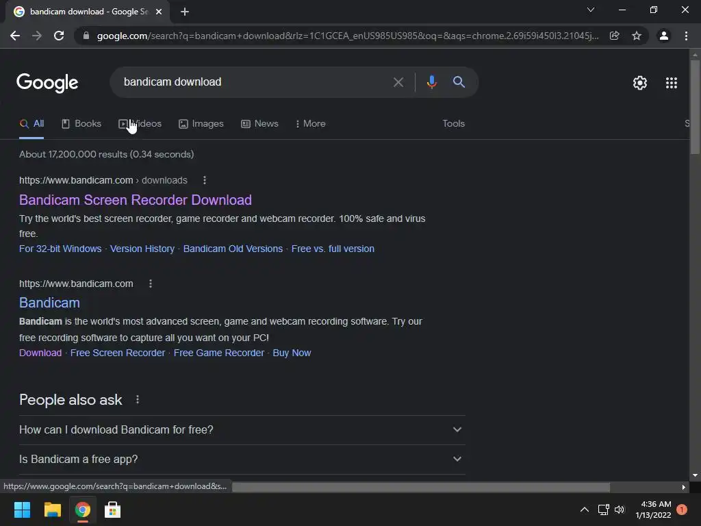Clear the search query with X

point(398,82)
